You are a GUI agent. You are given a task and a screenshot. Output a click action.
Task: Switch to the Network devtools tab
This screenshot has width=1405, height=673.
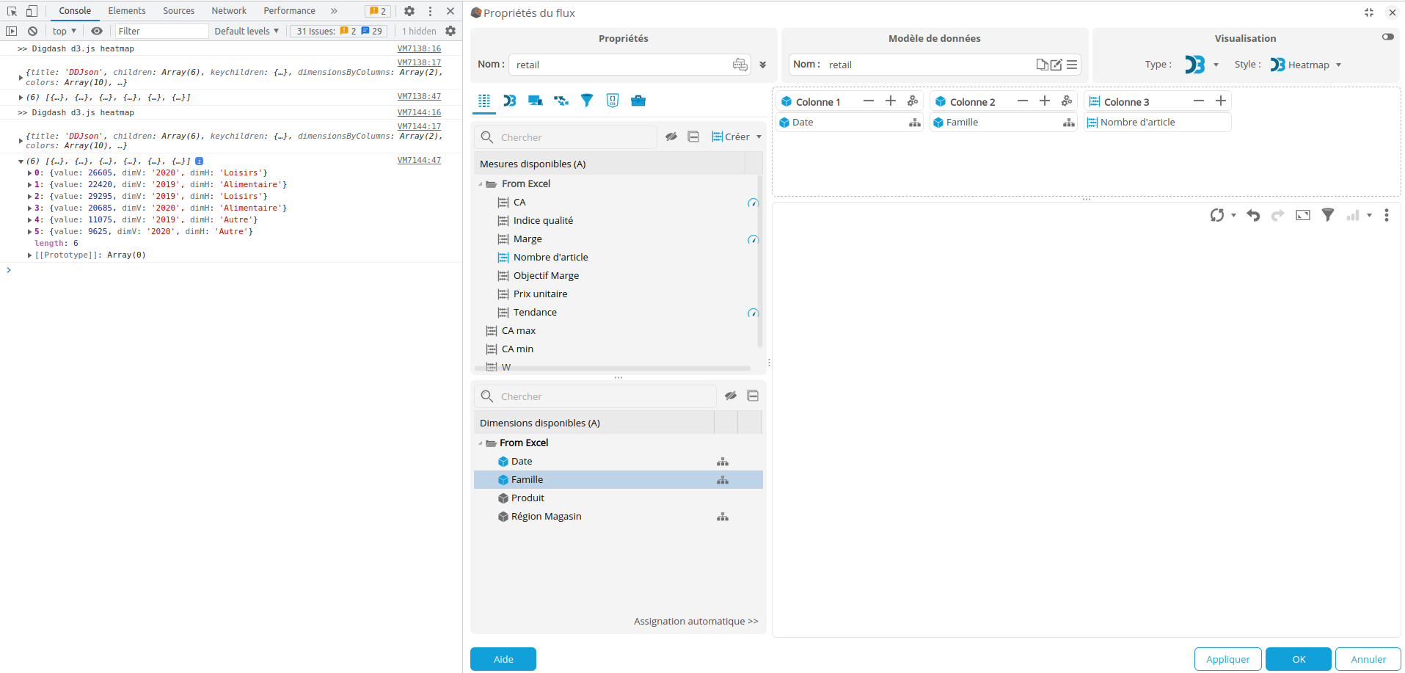[x=229, y=11]
